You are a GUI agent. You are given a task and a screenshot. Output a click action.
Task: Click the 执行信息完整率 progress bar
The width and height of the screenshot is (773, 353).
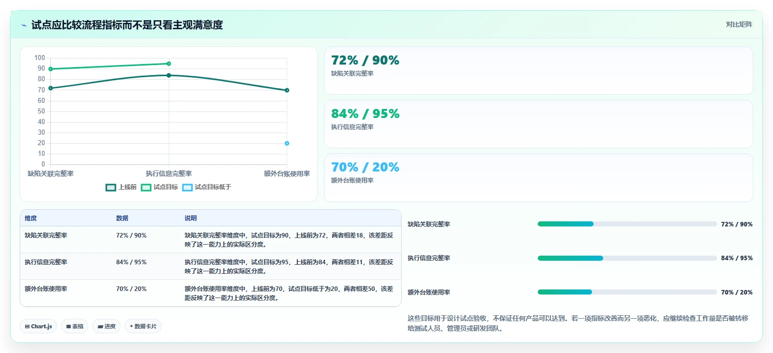tap(627, 258)
